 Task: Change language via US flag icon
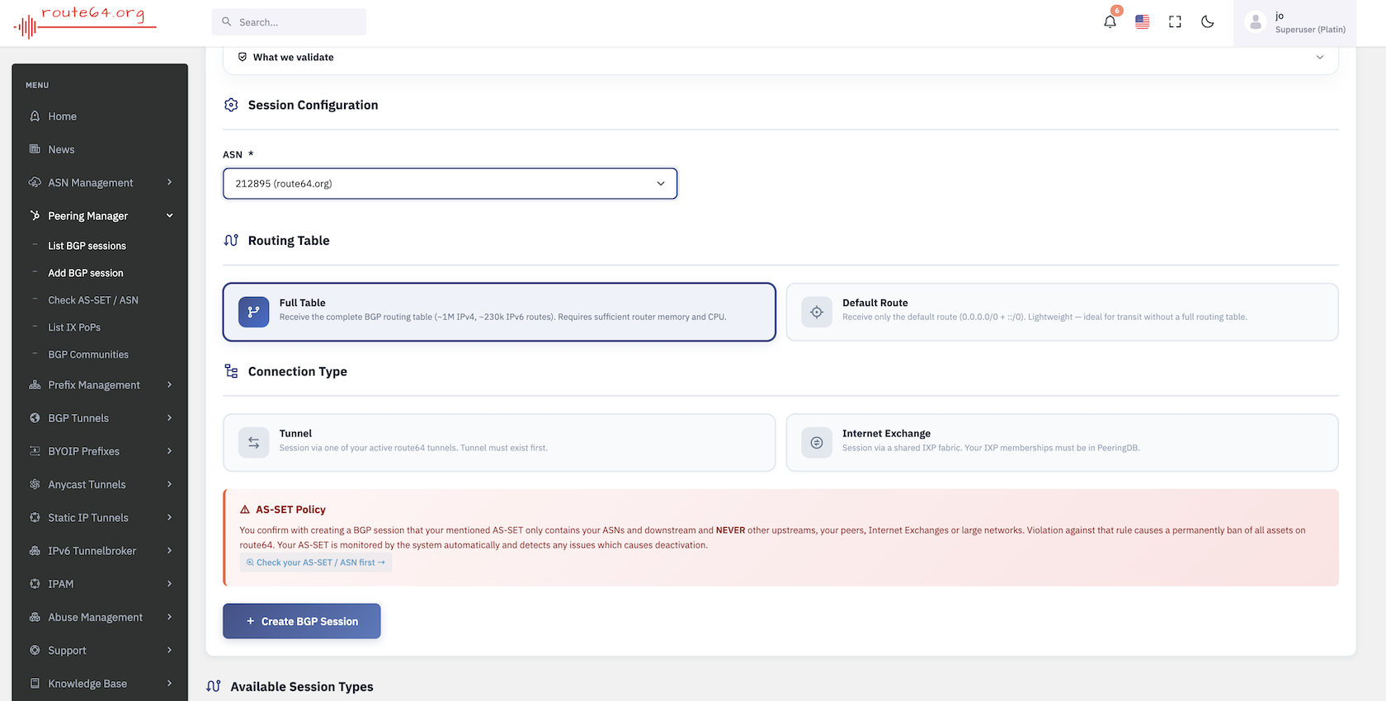(x=1142, y=22)
